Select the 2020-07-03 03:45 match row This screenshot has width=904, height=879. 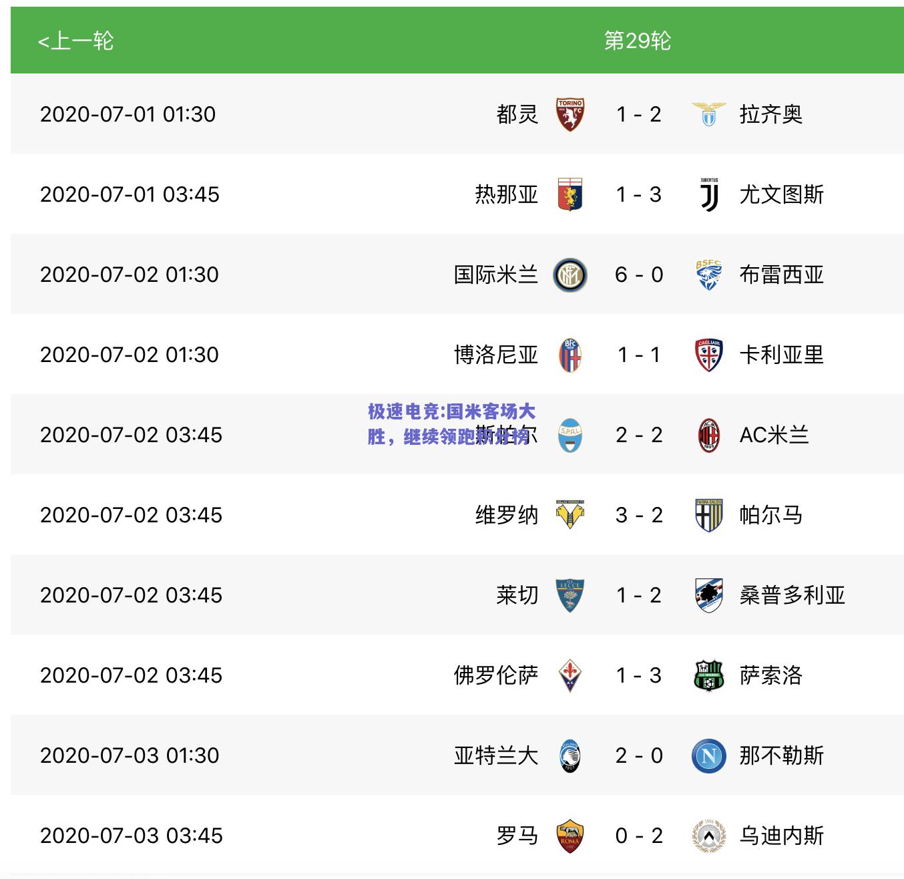point(457,835)
